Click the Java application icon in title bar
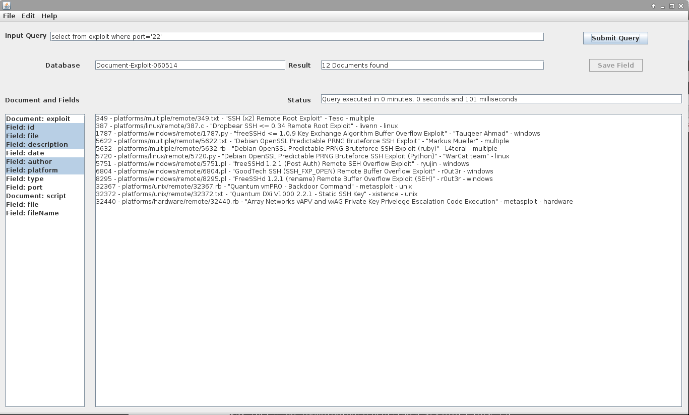The image size is (689, 415). (x=7, y=6)
